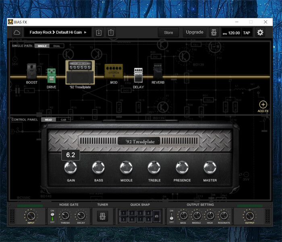The image size is (282, 242).
Task: Switch signal path to Single
Action: pos(42,46)
